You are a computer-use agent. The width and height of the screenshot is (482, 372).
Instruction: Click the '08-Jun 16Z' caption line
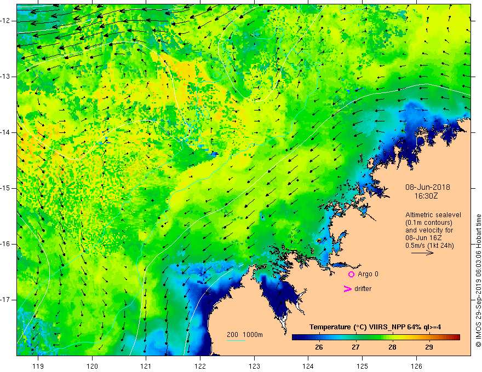pos(425,238)
